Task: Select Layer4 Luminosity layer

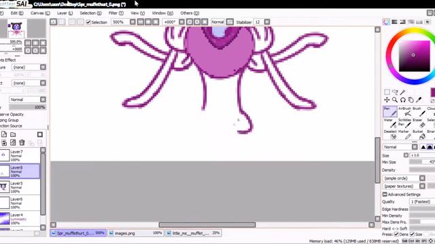Action: tap(20, 218)
